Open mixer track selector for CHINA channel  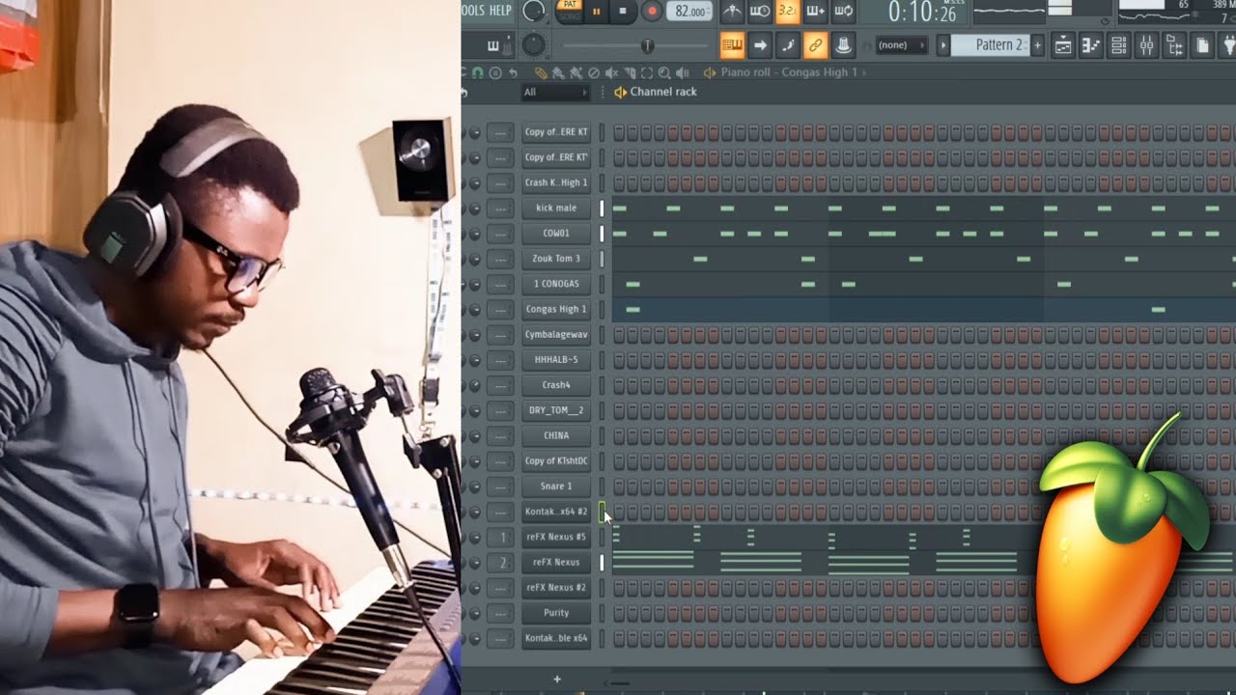click(501, 435)
